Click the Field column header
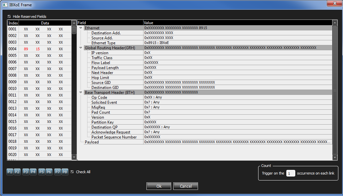Image resolution: width=343 pixels, height=196 pixels. point(110,23)
